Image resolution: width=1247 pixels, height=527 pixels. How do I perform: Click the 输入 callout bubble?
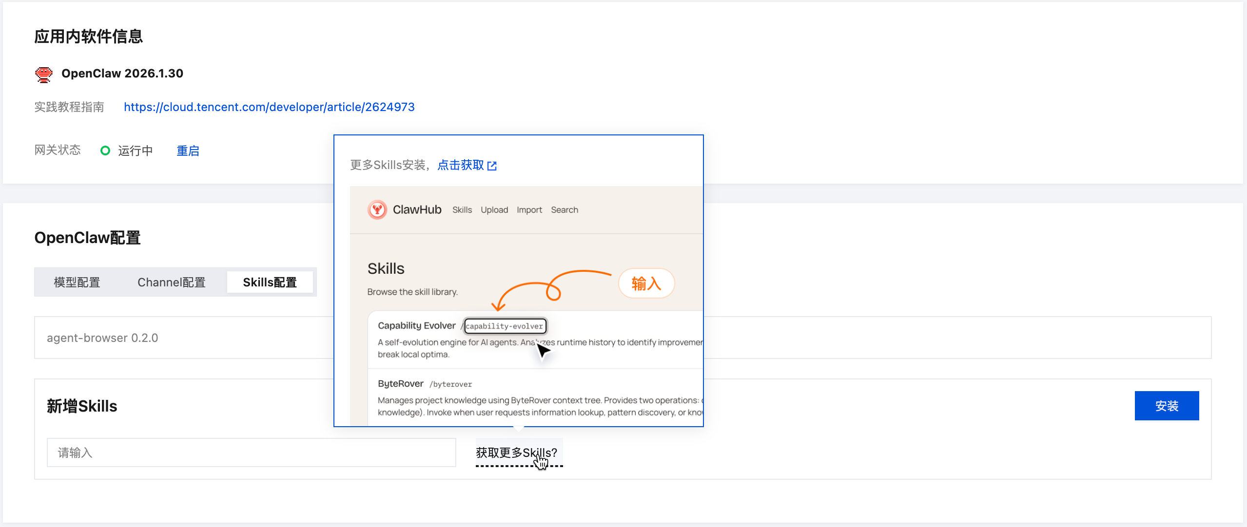pyautogui.click(x=646, y=283)
